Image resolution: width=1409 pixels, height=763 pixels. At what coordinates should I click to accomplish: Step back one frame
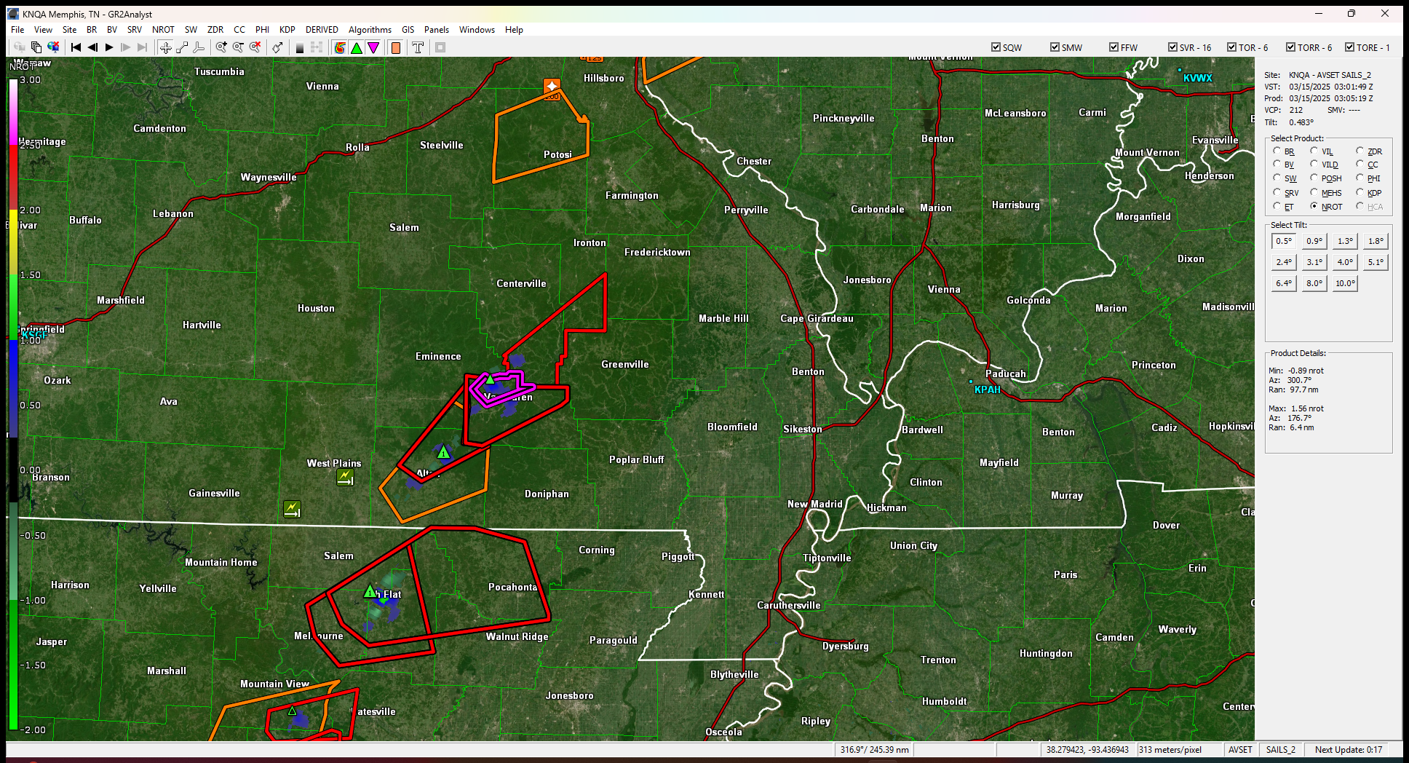pos(92,47)
